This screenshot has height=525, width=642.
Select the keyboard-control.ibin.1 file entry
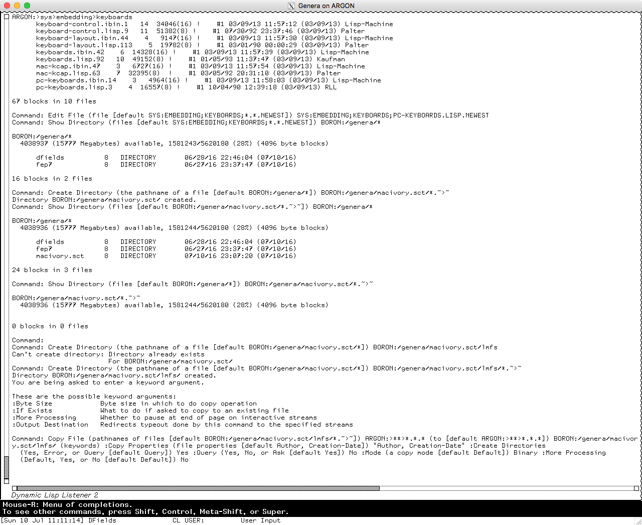82,24
